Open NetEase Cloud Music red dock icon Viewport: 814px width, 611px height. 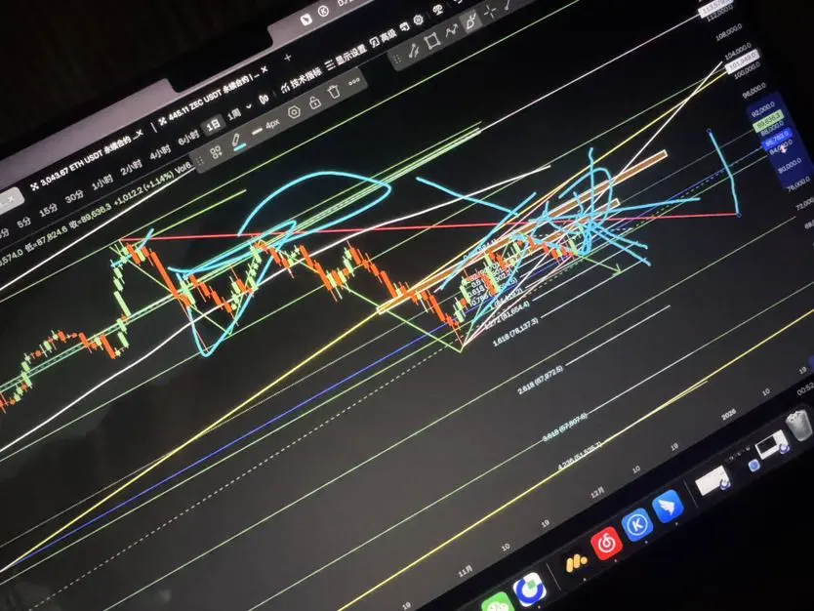click(606, 544)
